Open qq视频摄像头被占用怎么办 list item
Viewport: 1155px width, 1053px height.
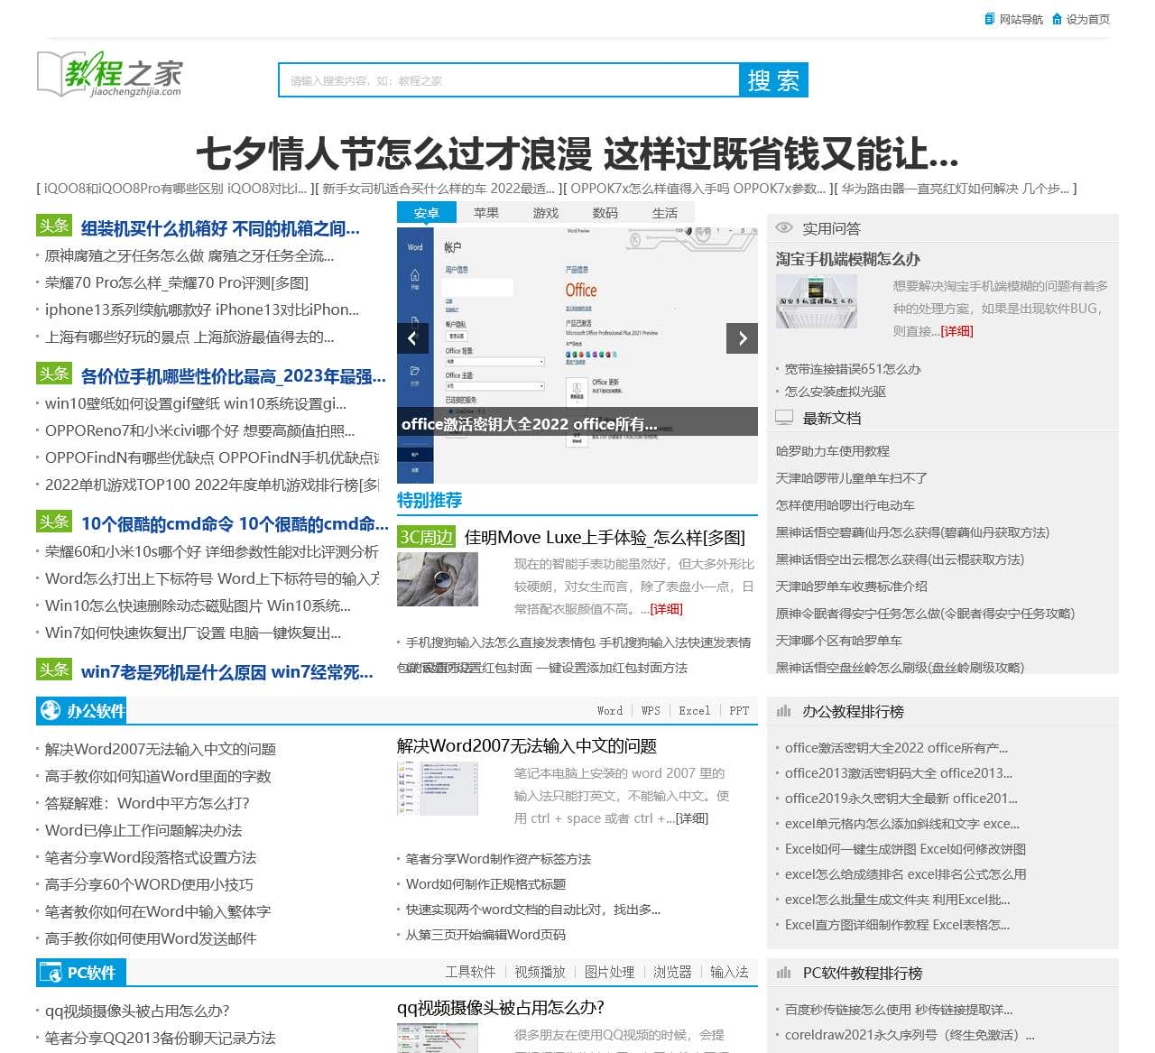(x=137, y=1011)
